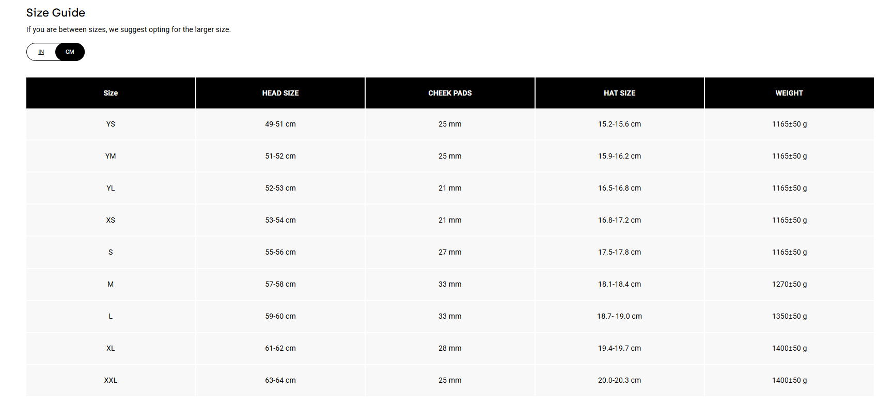Select the CM unit option

pos(70,52)
